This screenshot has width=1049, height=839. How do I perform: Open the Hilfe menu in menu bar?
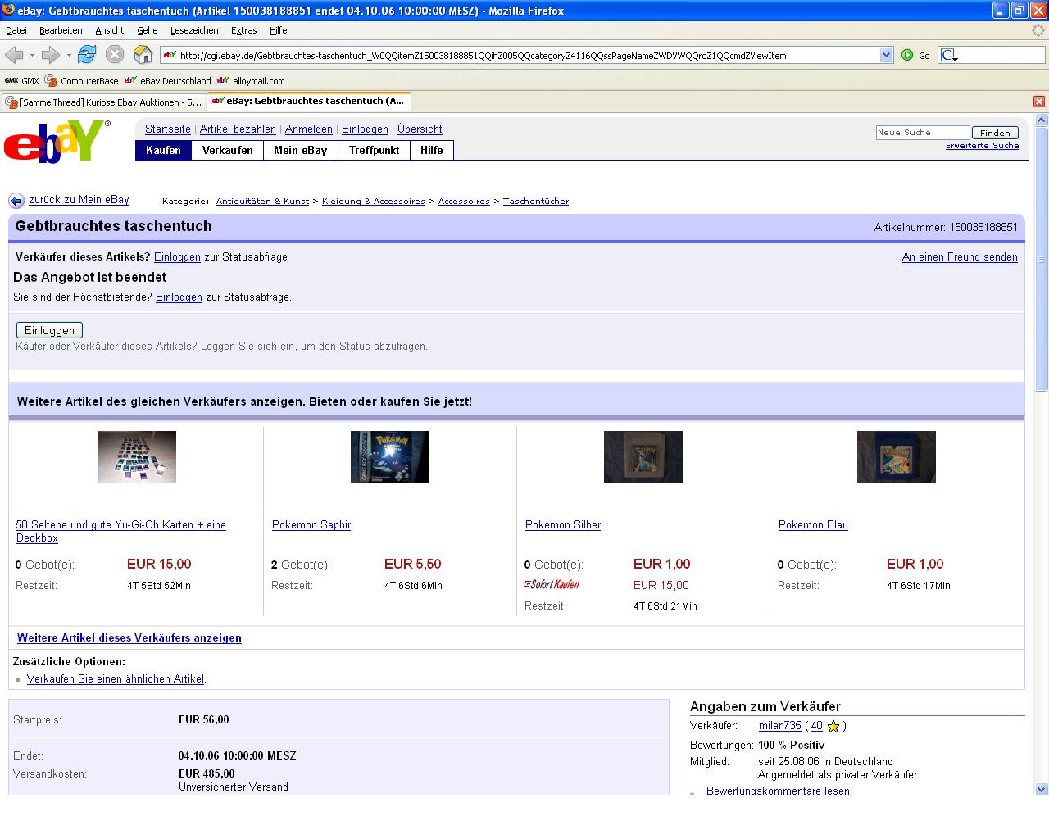tap(279, 30)
